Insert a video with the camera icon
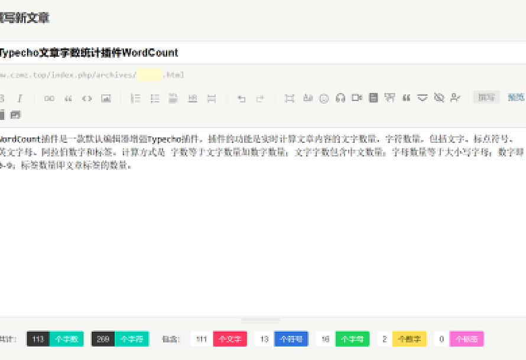This screenshot has height=360, width=526. click(x=357, y=98)
